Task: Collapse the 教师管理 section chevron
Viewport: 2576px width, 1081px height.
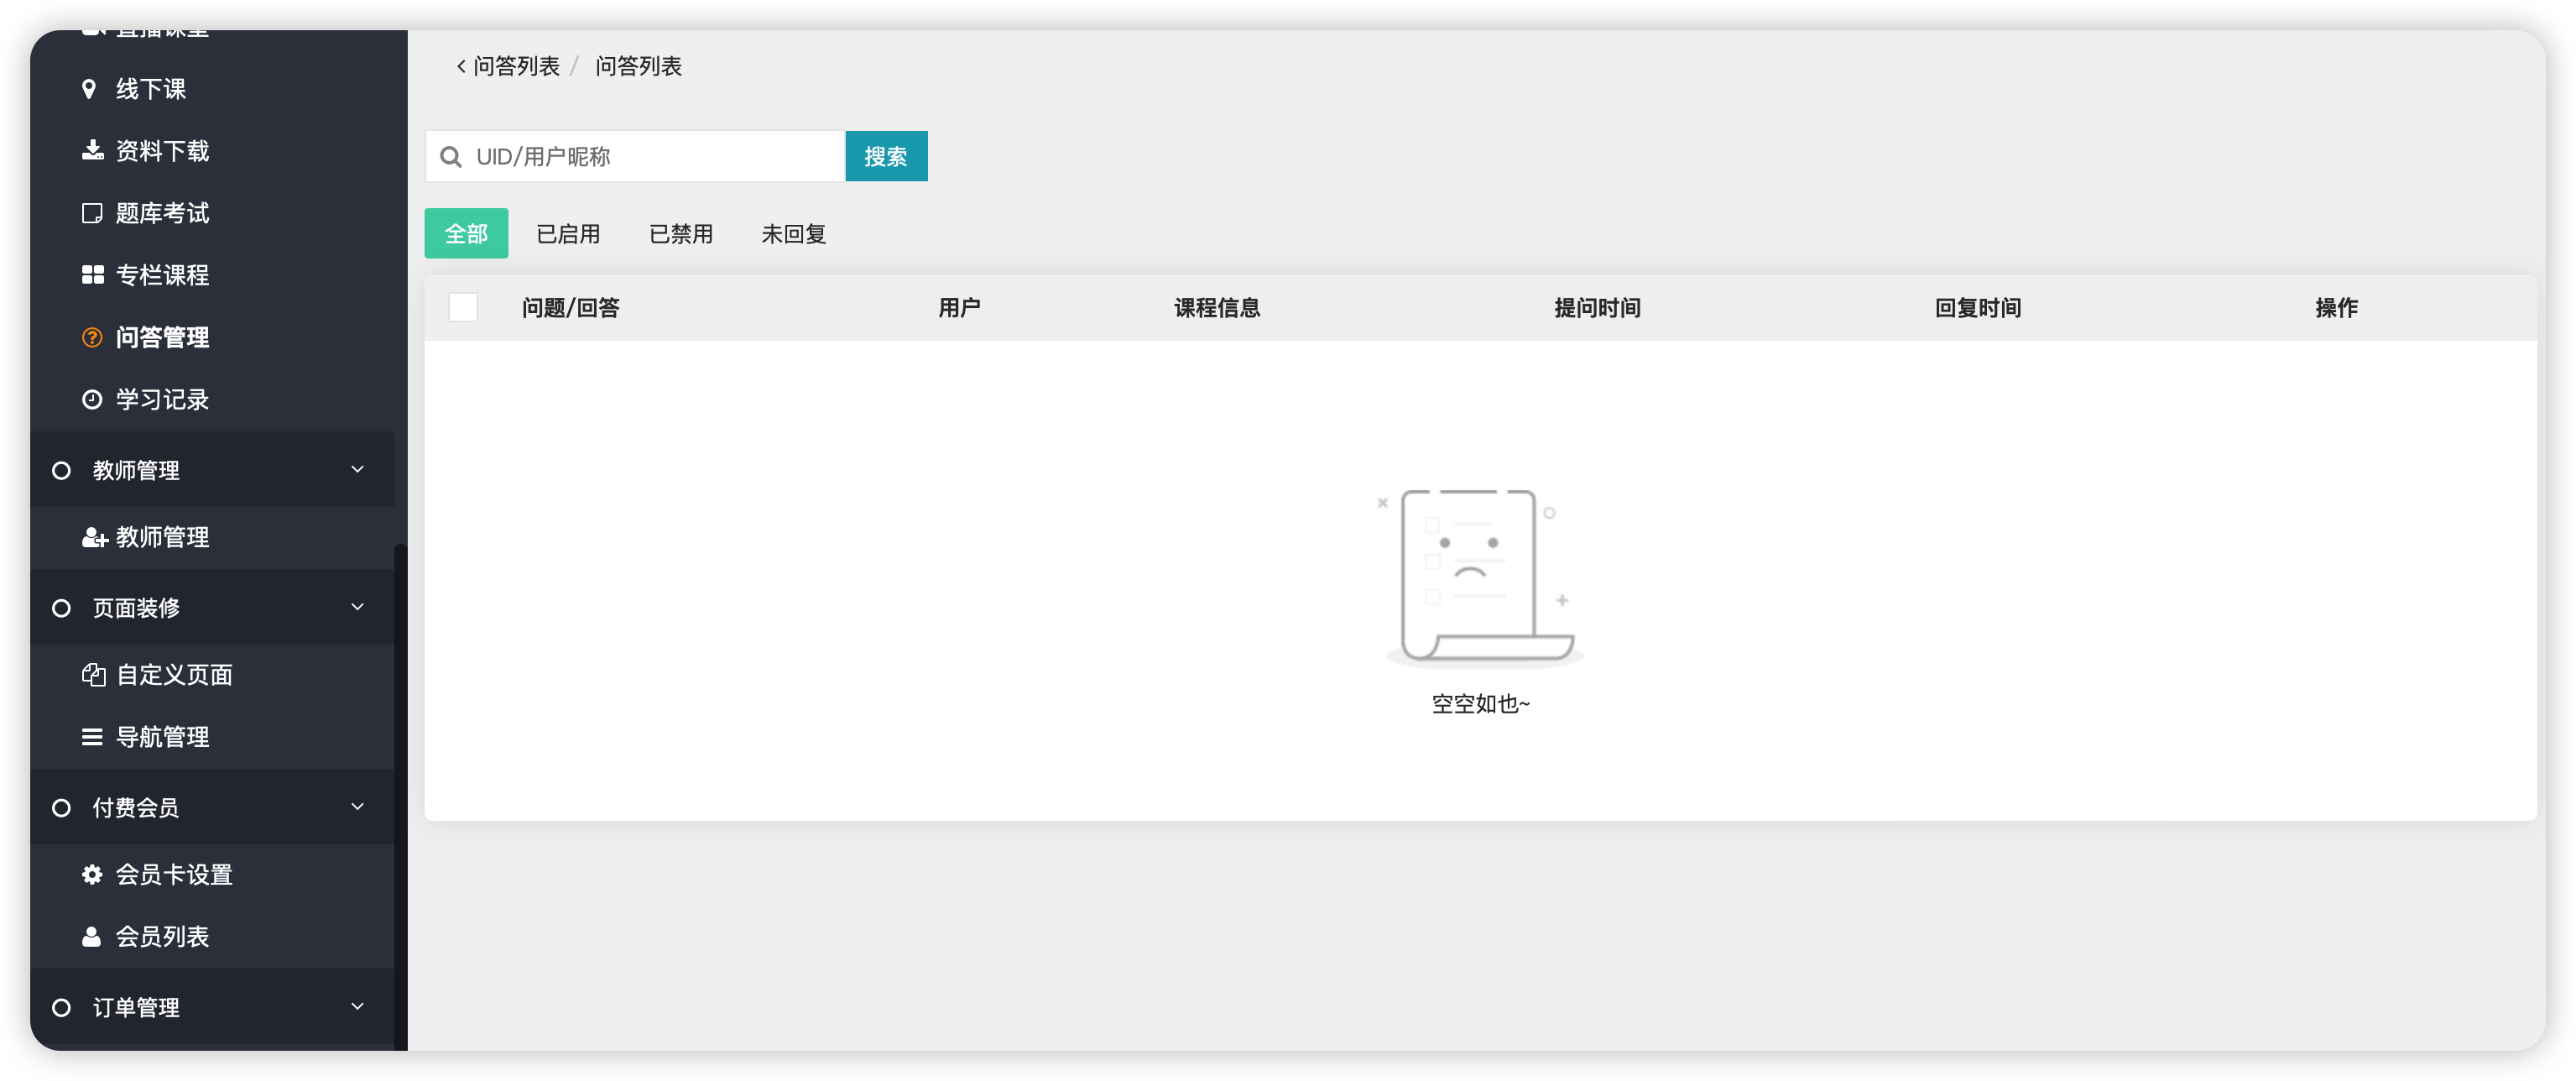Action: pos(357,469)
